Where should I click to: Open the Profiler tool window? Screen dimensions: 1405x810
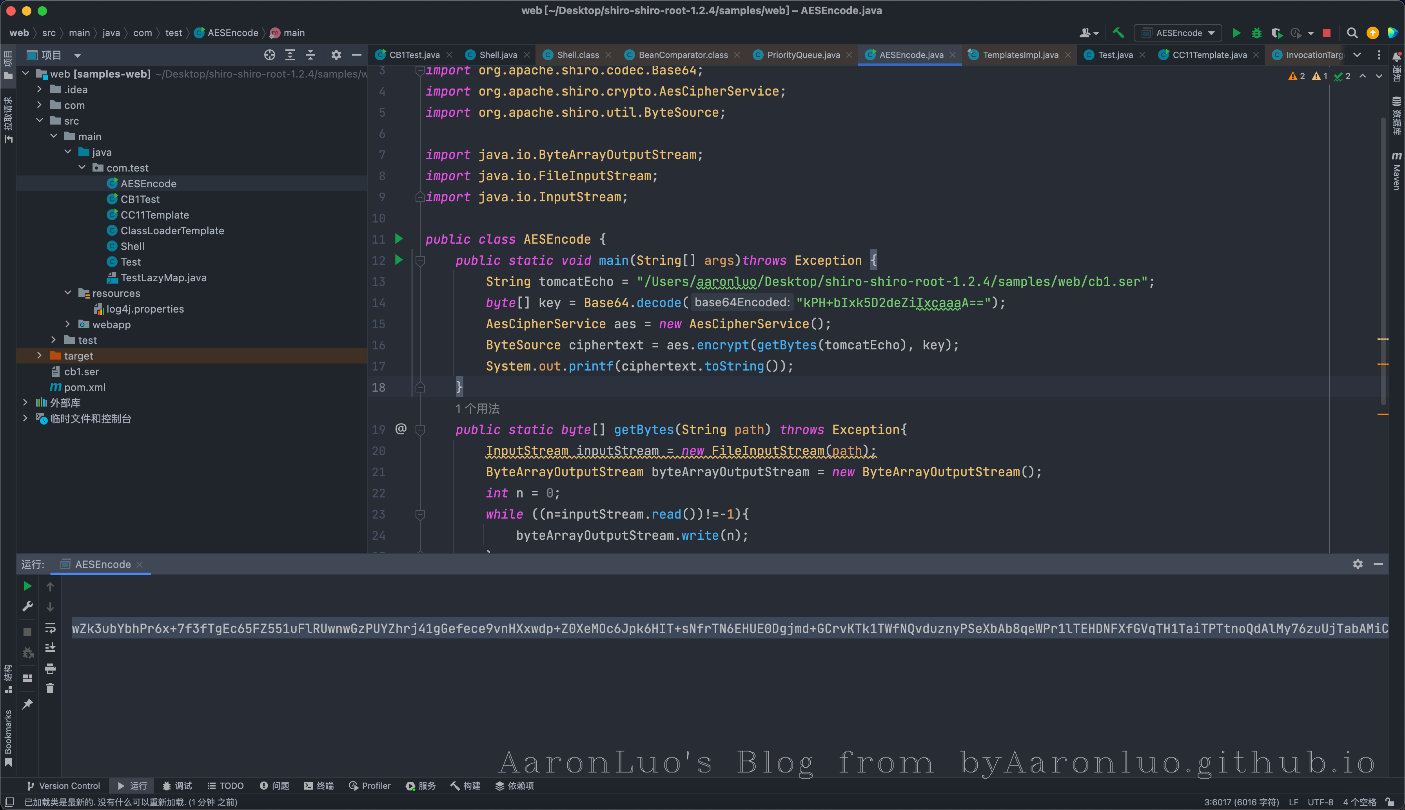[370, 786]
